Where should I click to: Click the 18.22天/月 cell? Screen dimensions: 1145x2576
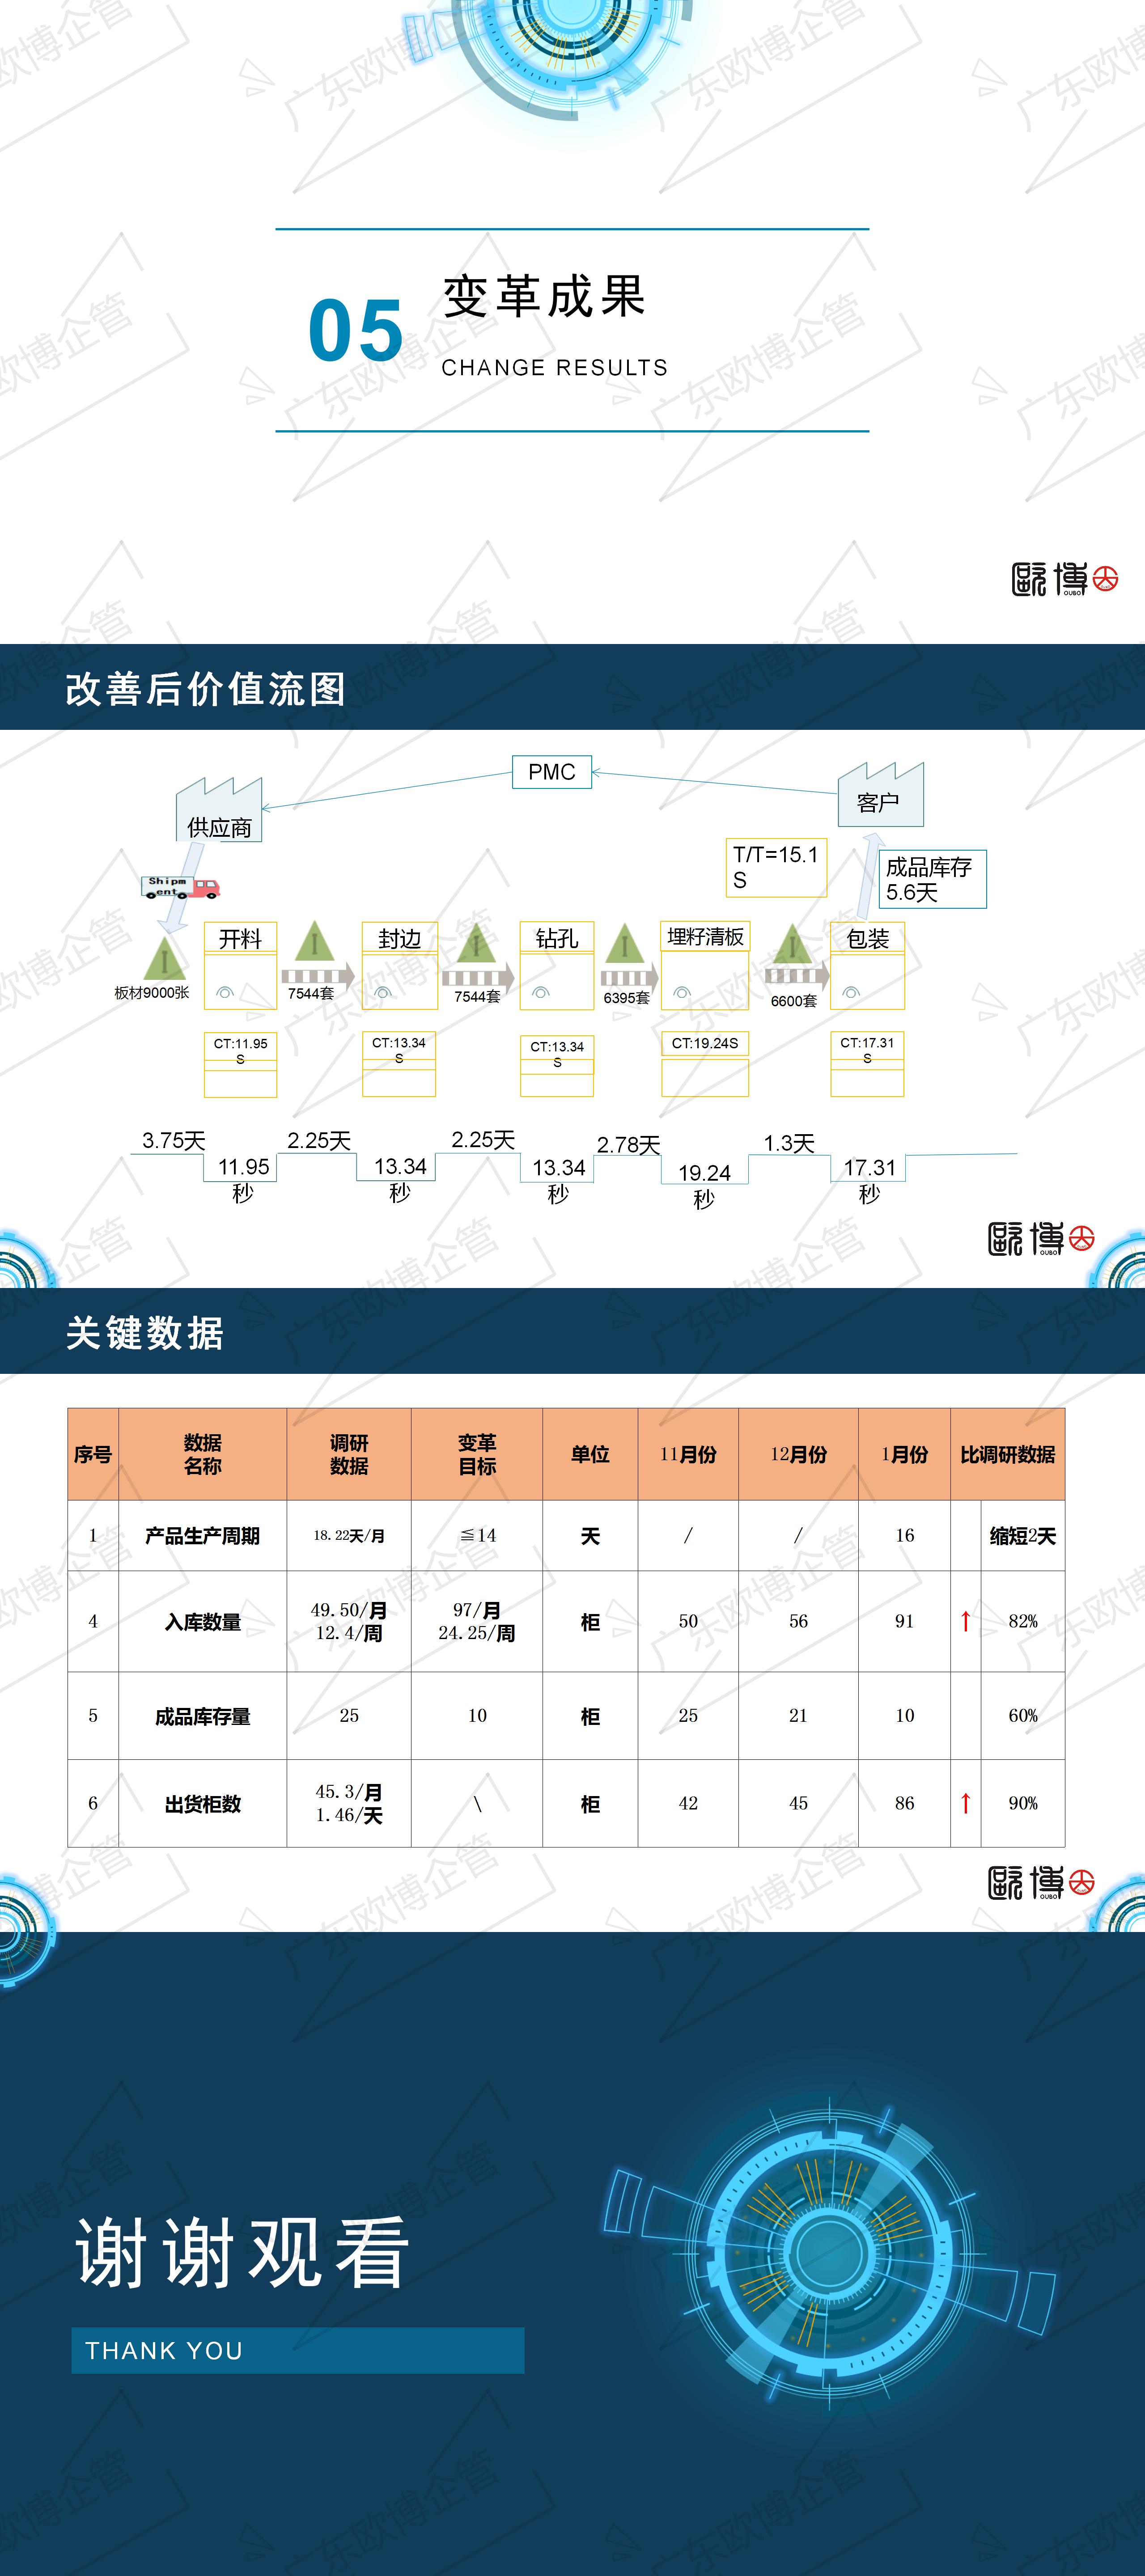coord(349,1535)
